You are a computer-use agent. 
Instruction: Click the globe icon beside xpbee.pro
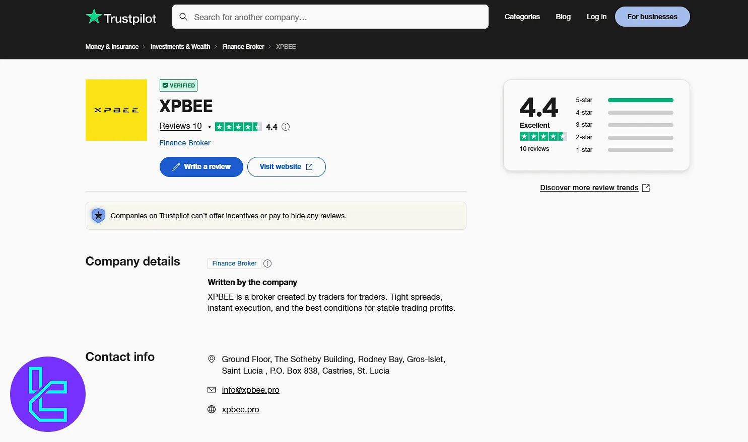pos(212,409)
